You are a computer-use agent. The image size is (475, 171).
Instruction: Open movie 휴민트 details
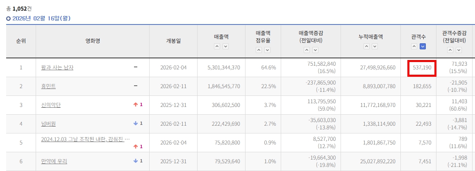pyautogui.click(x=48, y=86)
